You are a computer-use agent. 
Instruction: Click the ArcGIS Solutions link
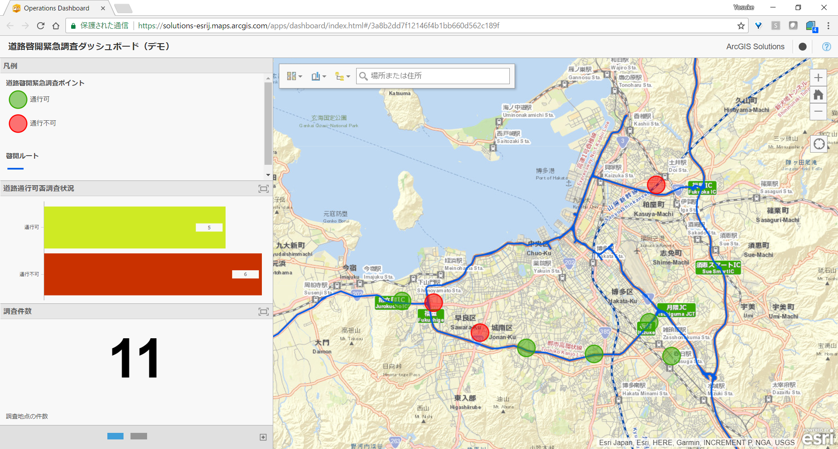point(755,47)
